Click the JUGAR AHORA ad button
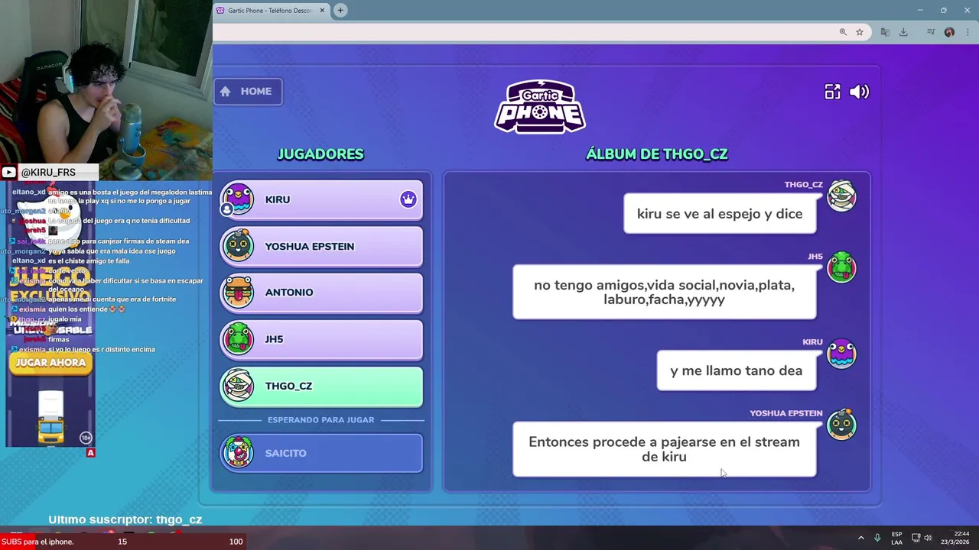The image size is (979, 550). pos(51,363)
